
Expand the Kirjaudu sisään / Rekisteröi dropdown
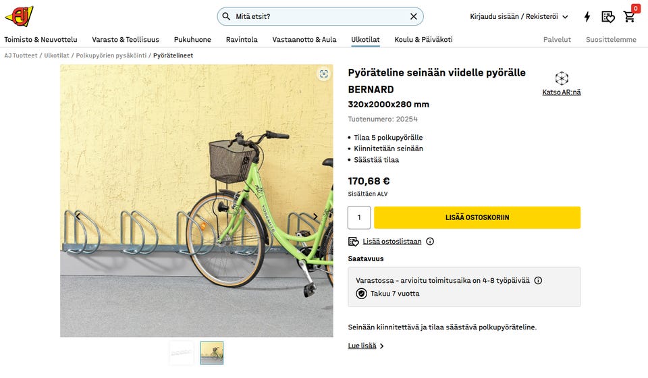pyautogui.click(x=518, y=16)
